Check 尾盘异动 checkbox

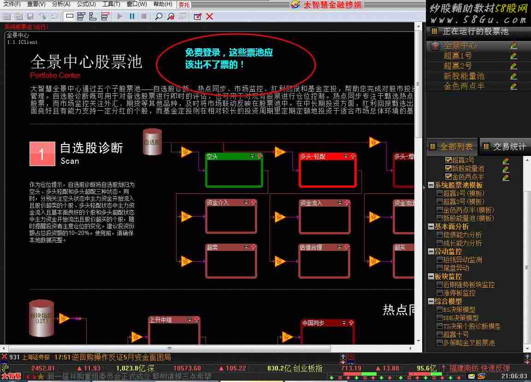pos(440,268)
